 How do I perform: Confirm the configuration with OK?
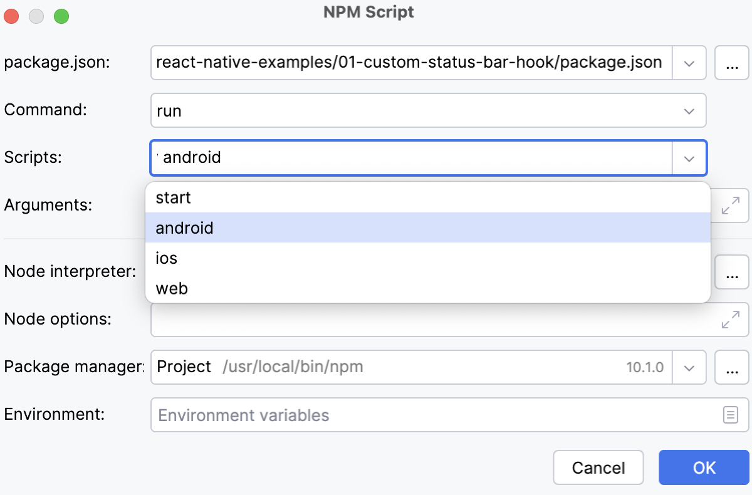704,467
